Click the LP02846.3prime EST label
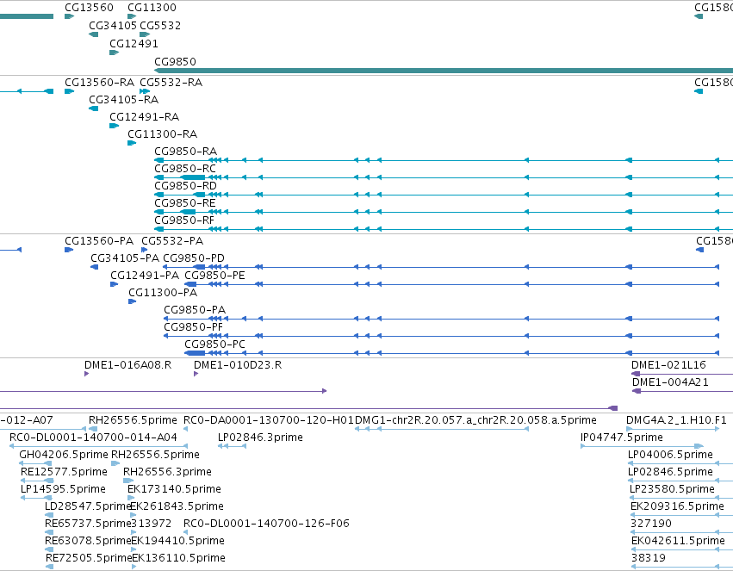733x571 pixels. [x=260, y=438]
